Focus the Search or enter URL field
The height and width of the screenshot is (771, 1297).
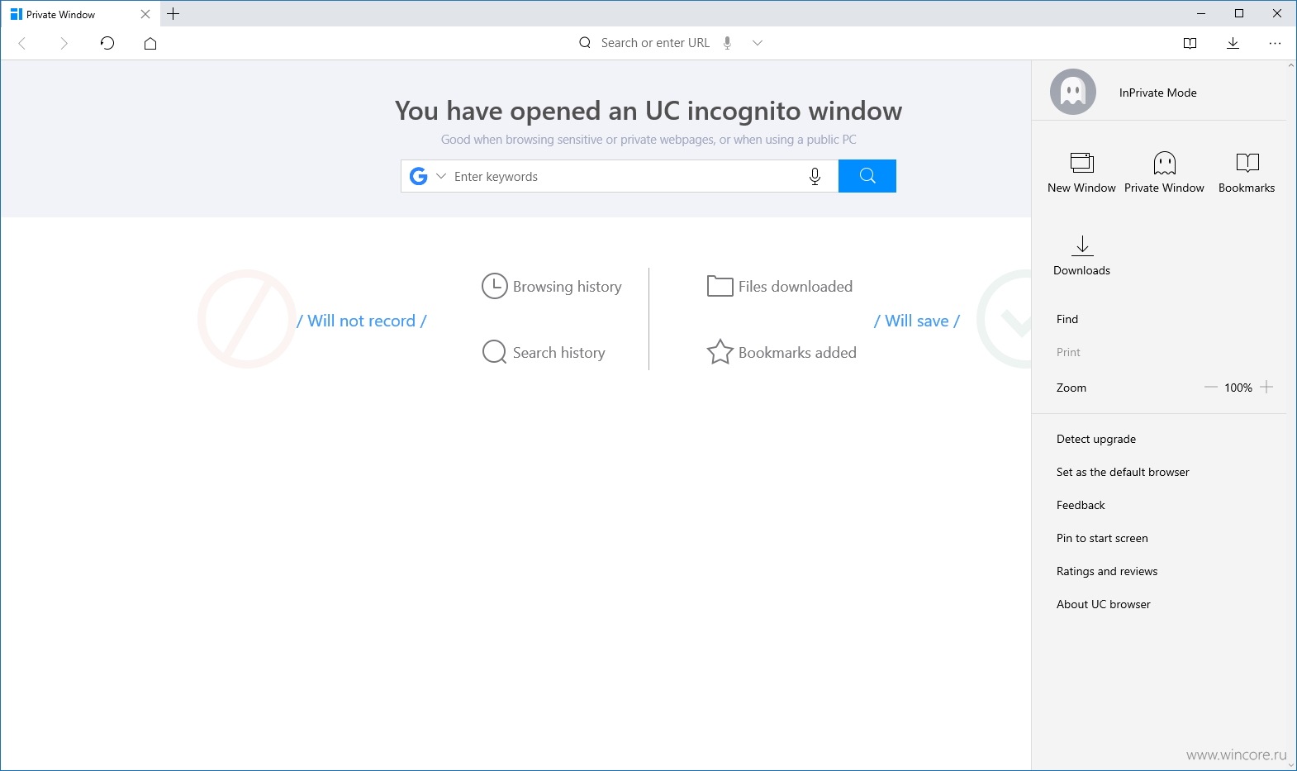coord(655,43)
